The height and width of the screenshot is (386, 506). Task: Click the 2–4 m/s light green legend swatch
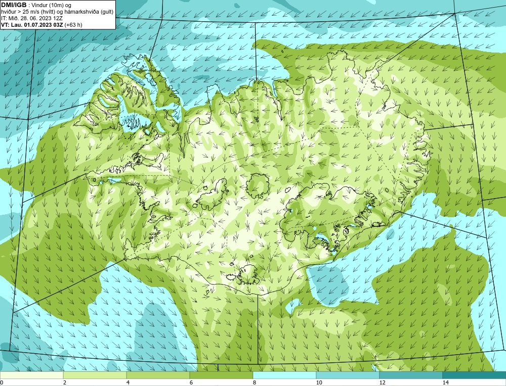[x=95, y=375]
